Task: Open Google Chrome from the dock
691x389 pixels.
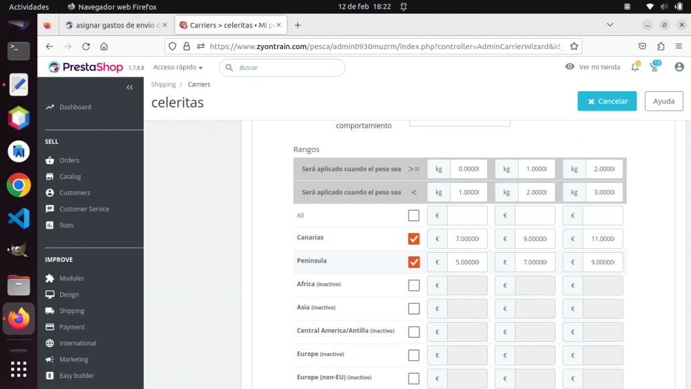Action: pos(19,185)
